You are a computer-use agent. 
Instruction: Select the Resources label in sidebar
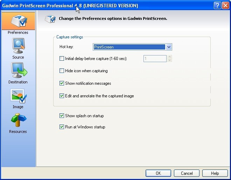tap(18, 132)
